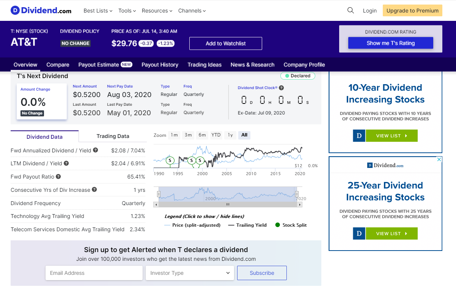
Task: Click the 10-Year Dividend Increasing Stocks headline
Action: coord(385,94)
